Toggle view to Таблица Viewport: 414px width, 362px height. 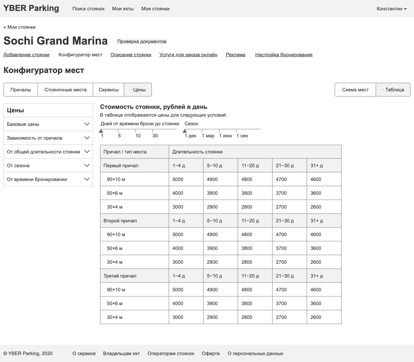[393, 90]
